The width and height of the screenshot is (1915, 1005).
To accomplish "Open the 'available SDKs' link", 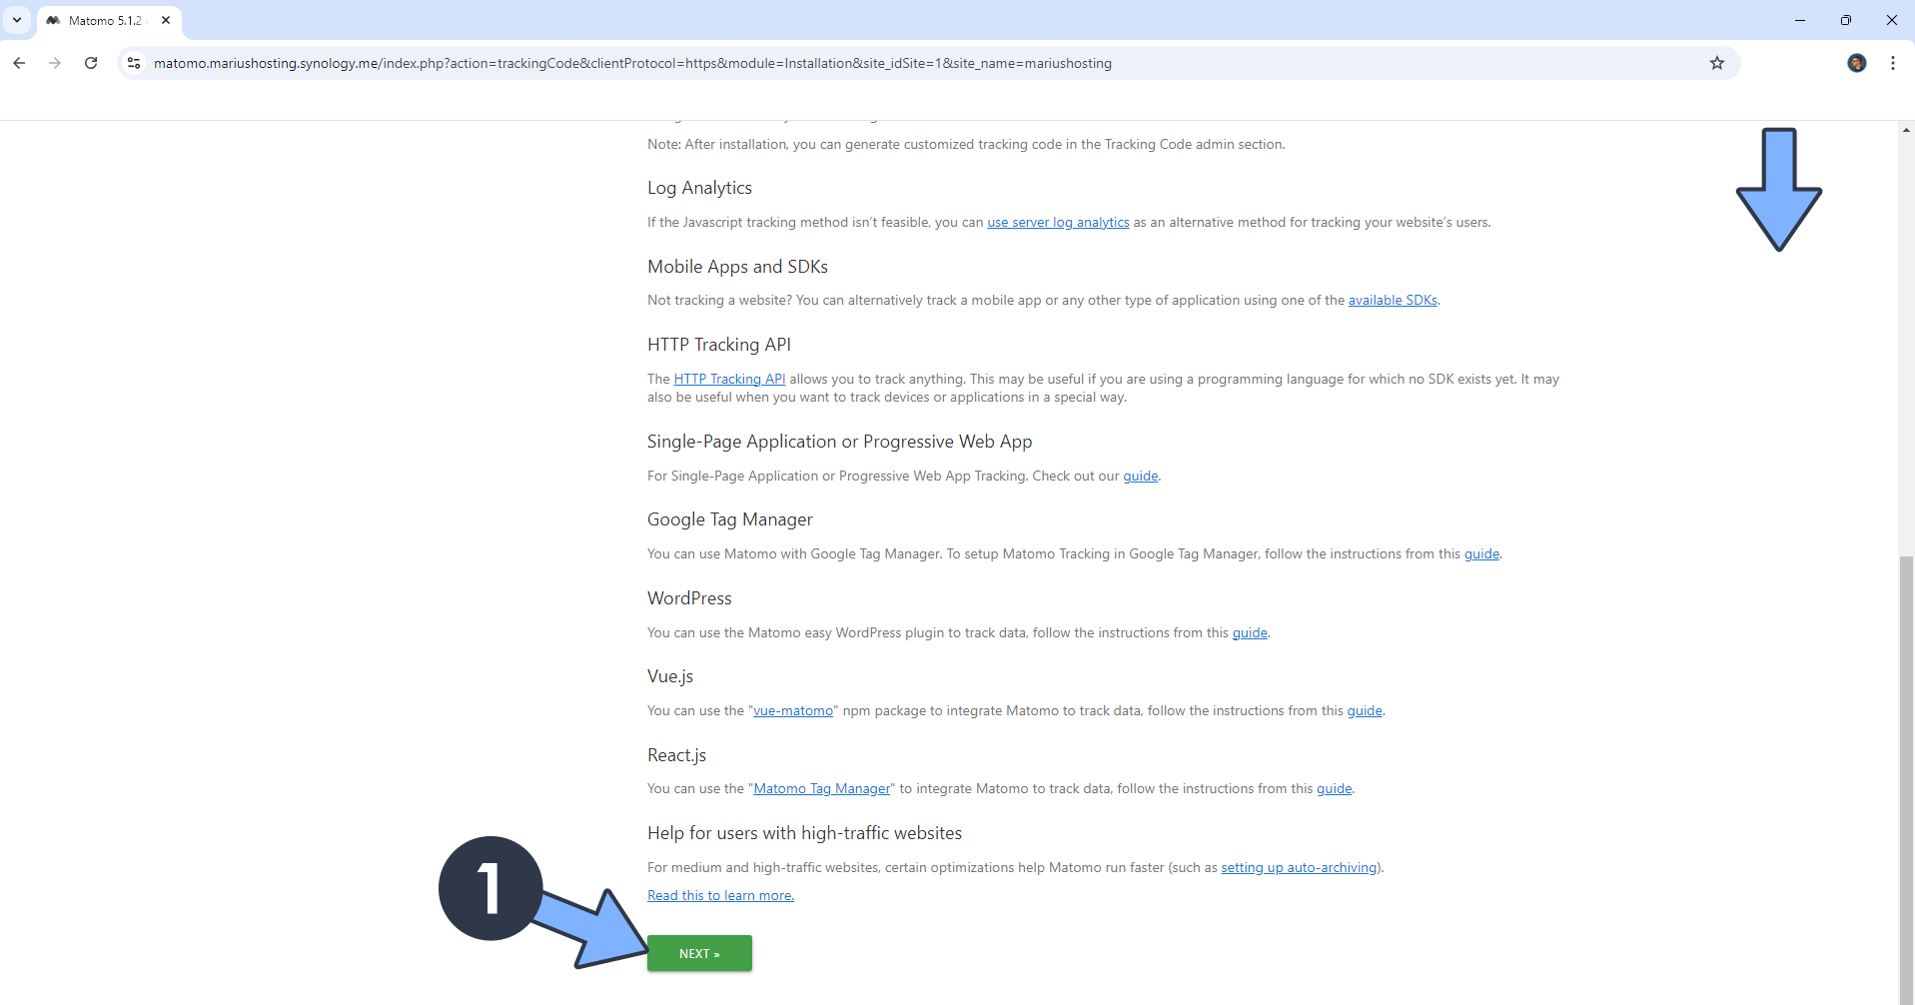I will coord(1393,301).
